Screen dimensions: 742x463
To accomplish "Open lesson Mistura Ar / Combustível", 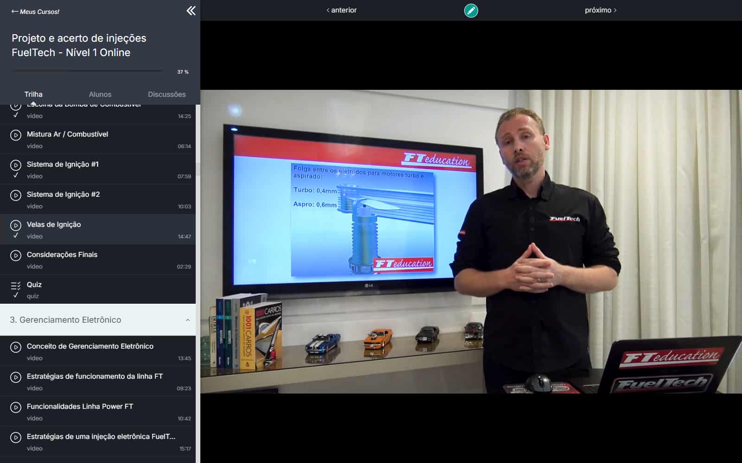I will [x=67, y=134].
